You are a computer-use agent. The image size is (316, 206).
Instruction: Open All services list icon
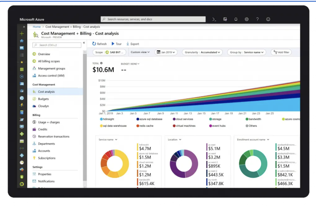[22, 55]
